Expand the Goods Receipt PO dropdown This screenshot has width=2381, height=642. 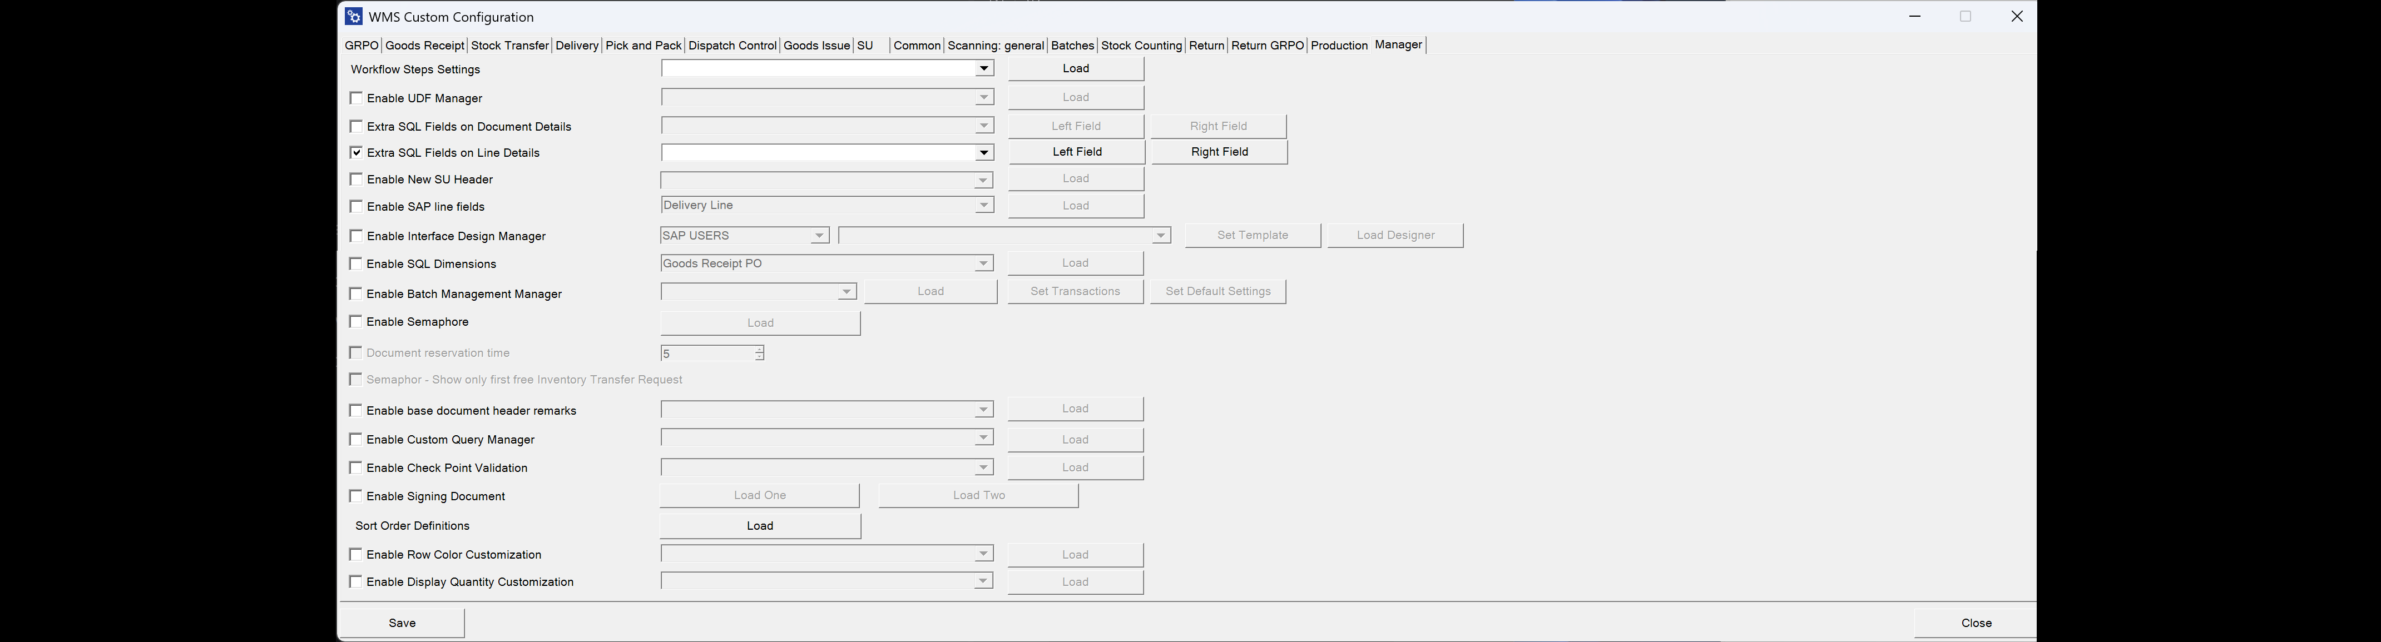click(983, 263)
